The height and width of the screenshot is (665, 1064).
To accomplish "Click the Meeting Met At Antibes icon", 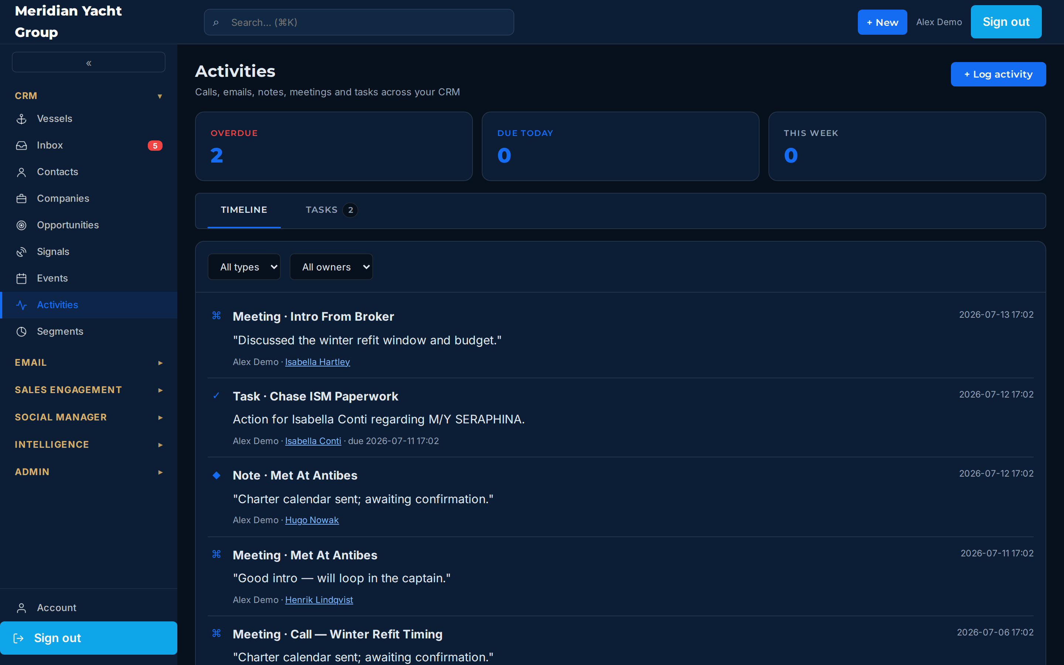I will [x=216, y=554].
